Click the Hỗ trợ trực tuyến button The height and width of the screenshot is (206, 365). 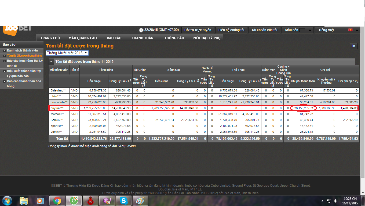[198, 30]
